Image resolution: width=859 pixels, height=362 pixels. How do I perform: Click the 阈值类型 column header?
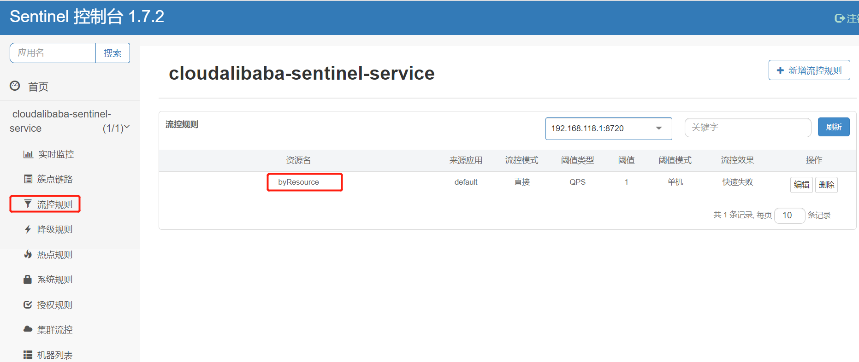[x=577, y=160]
